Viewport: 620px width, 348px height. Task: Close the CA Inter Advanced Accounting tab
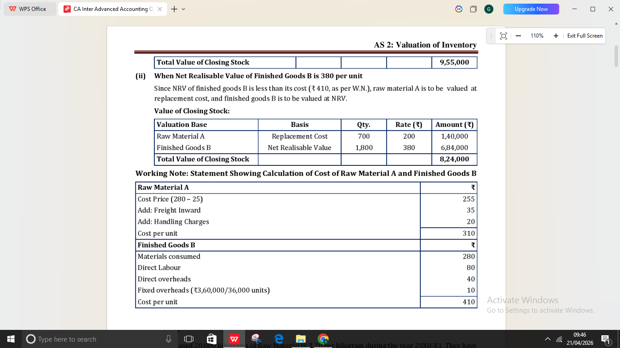pos(160,9)
